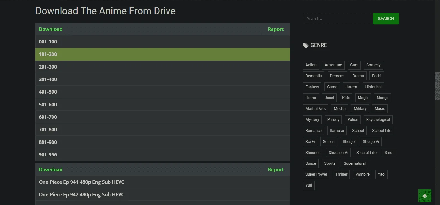The width and height of the screenshot is (440, 205).
Task: Select the Manga genre tag
Action: (x=383, y=98)
